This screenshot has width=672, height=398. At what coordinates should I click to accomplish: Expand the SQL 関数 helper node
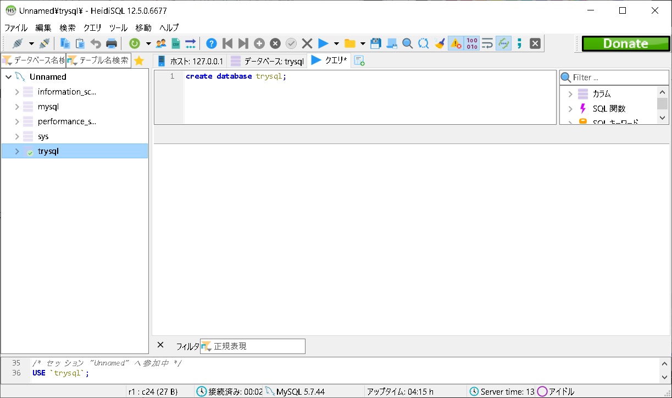pos(570,109)
